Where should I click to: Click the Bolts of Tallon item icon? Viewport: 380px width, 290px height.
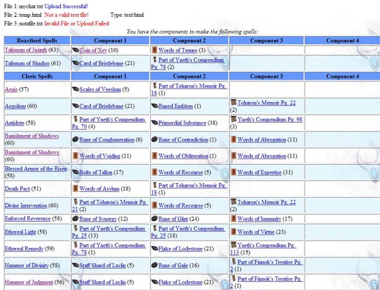tap(75, 172)
